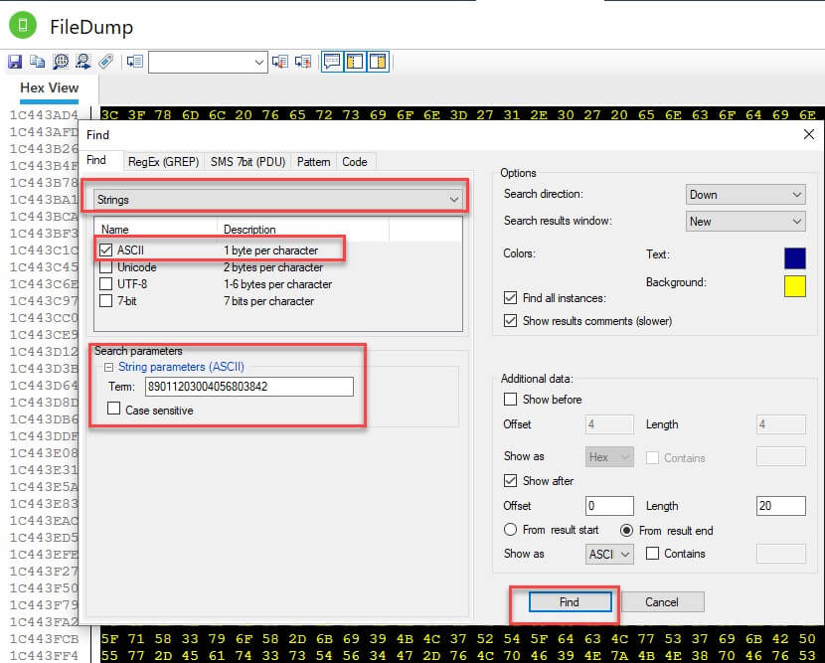Image resolution: width=825 pixels, height=663 pixels.
Task: Enable the Case sensitive option
Action: point(113,409)
